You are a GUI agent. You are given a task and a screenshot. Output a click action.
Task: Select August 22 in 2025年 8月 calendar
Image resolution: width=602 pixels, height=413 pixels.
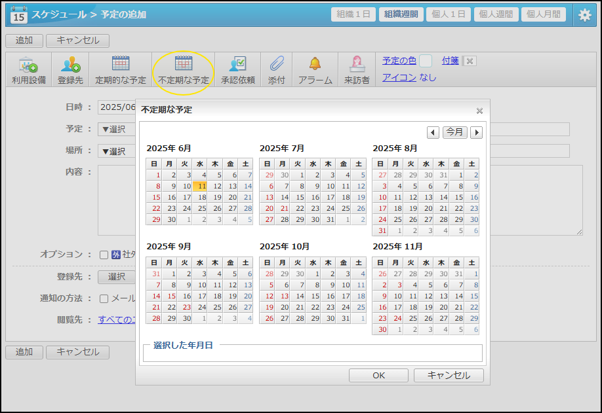[x=456, y=208]
